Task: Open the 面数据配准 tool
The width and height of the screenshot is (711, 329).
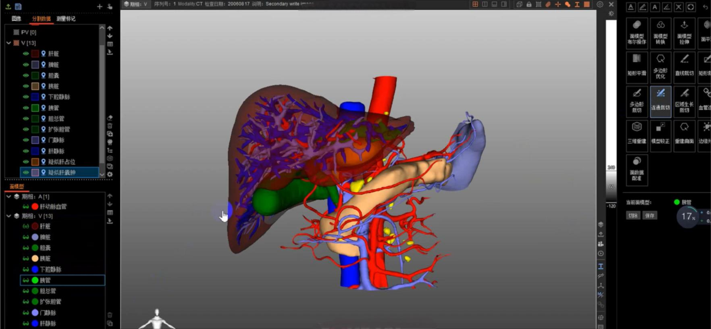Action: pos(636,169)
